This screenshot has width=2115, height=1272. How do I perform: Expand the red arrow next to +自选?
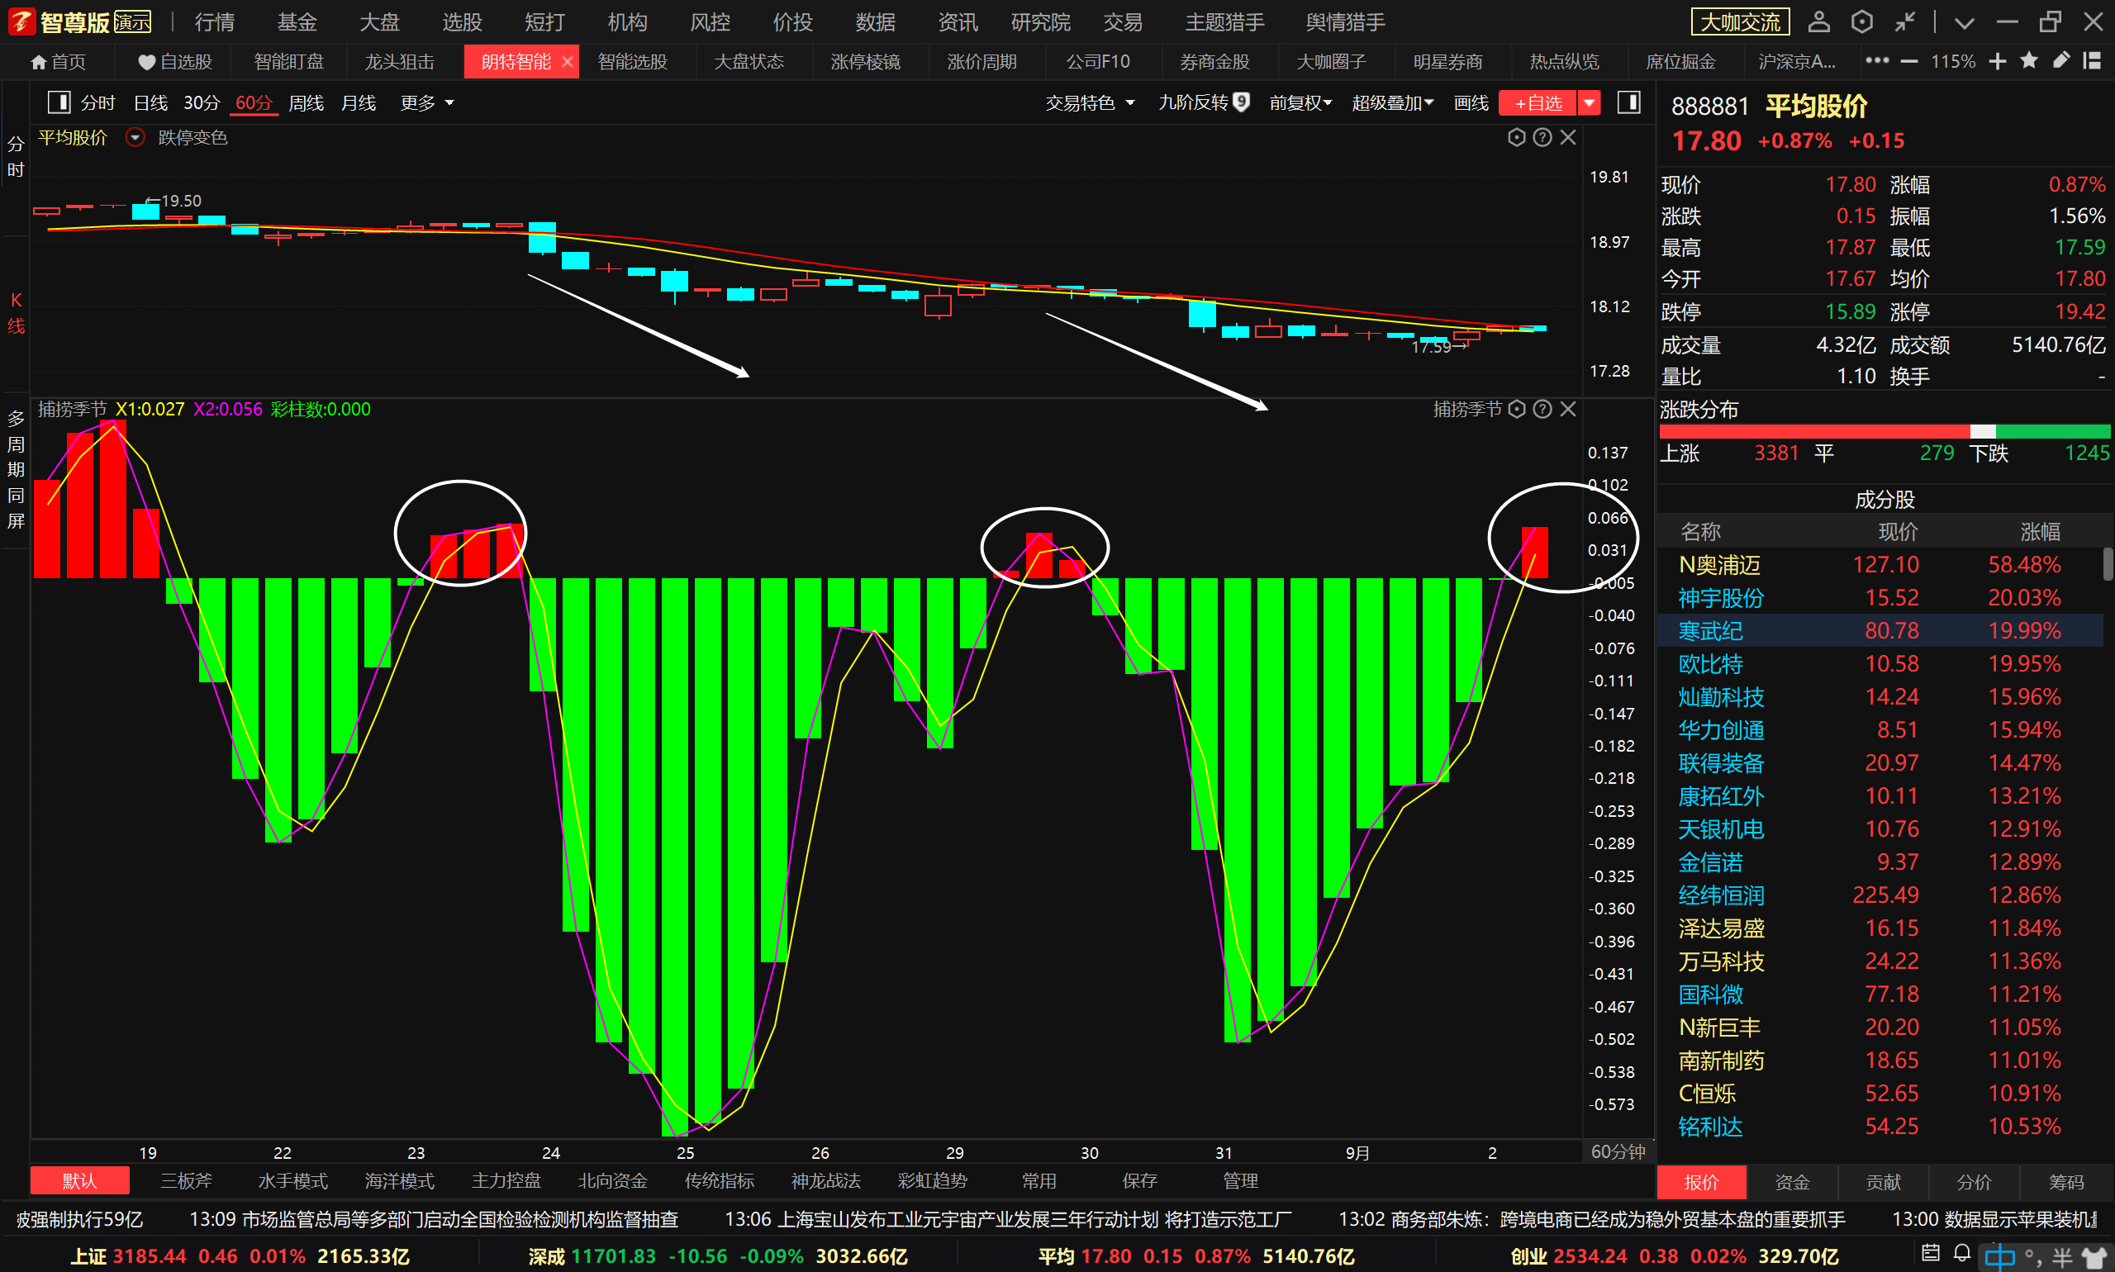(1589, 103)
